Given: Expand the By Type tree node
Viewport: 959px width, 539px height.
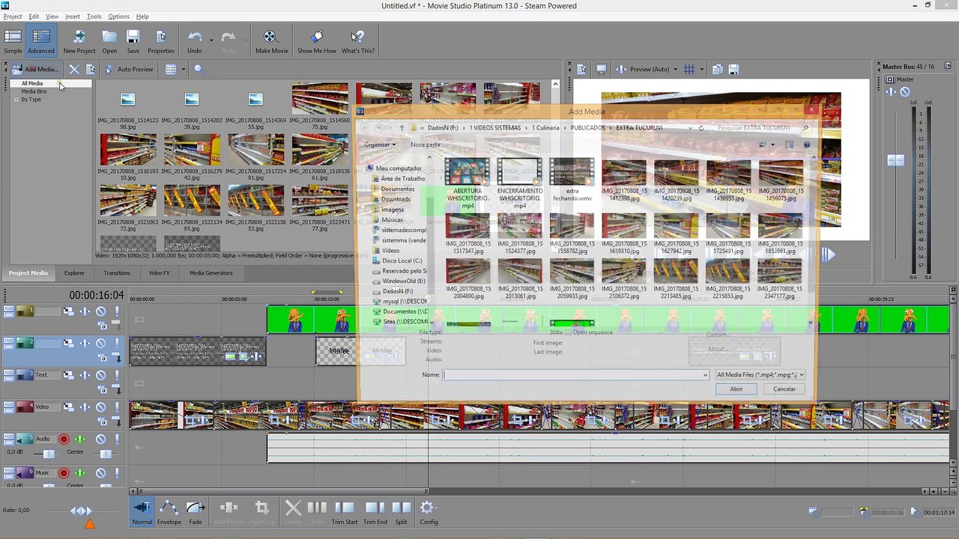Looking at the screenshot, I should (16, 100).
